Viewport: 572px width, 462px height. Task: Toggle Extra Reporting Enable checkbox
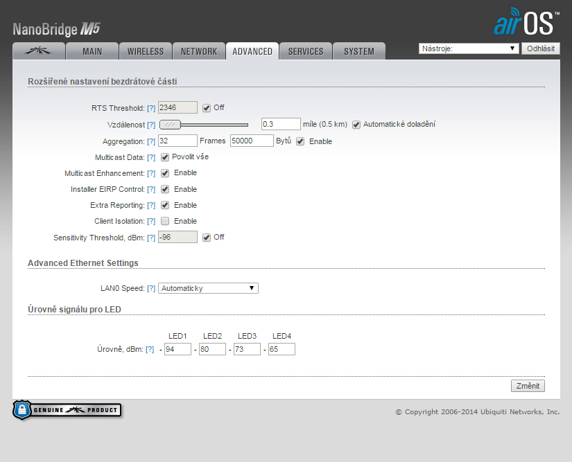(x=165, y=205)
